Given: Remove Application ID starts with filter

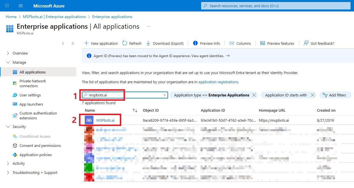Looking at the screenshot, I should [x=313, y=95].
